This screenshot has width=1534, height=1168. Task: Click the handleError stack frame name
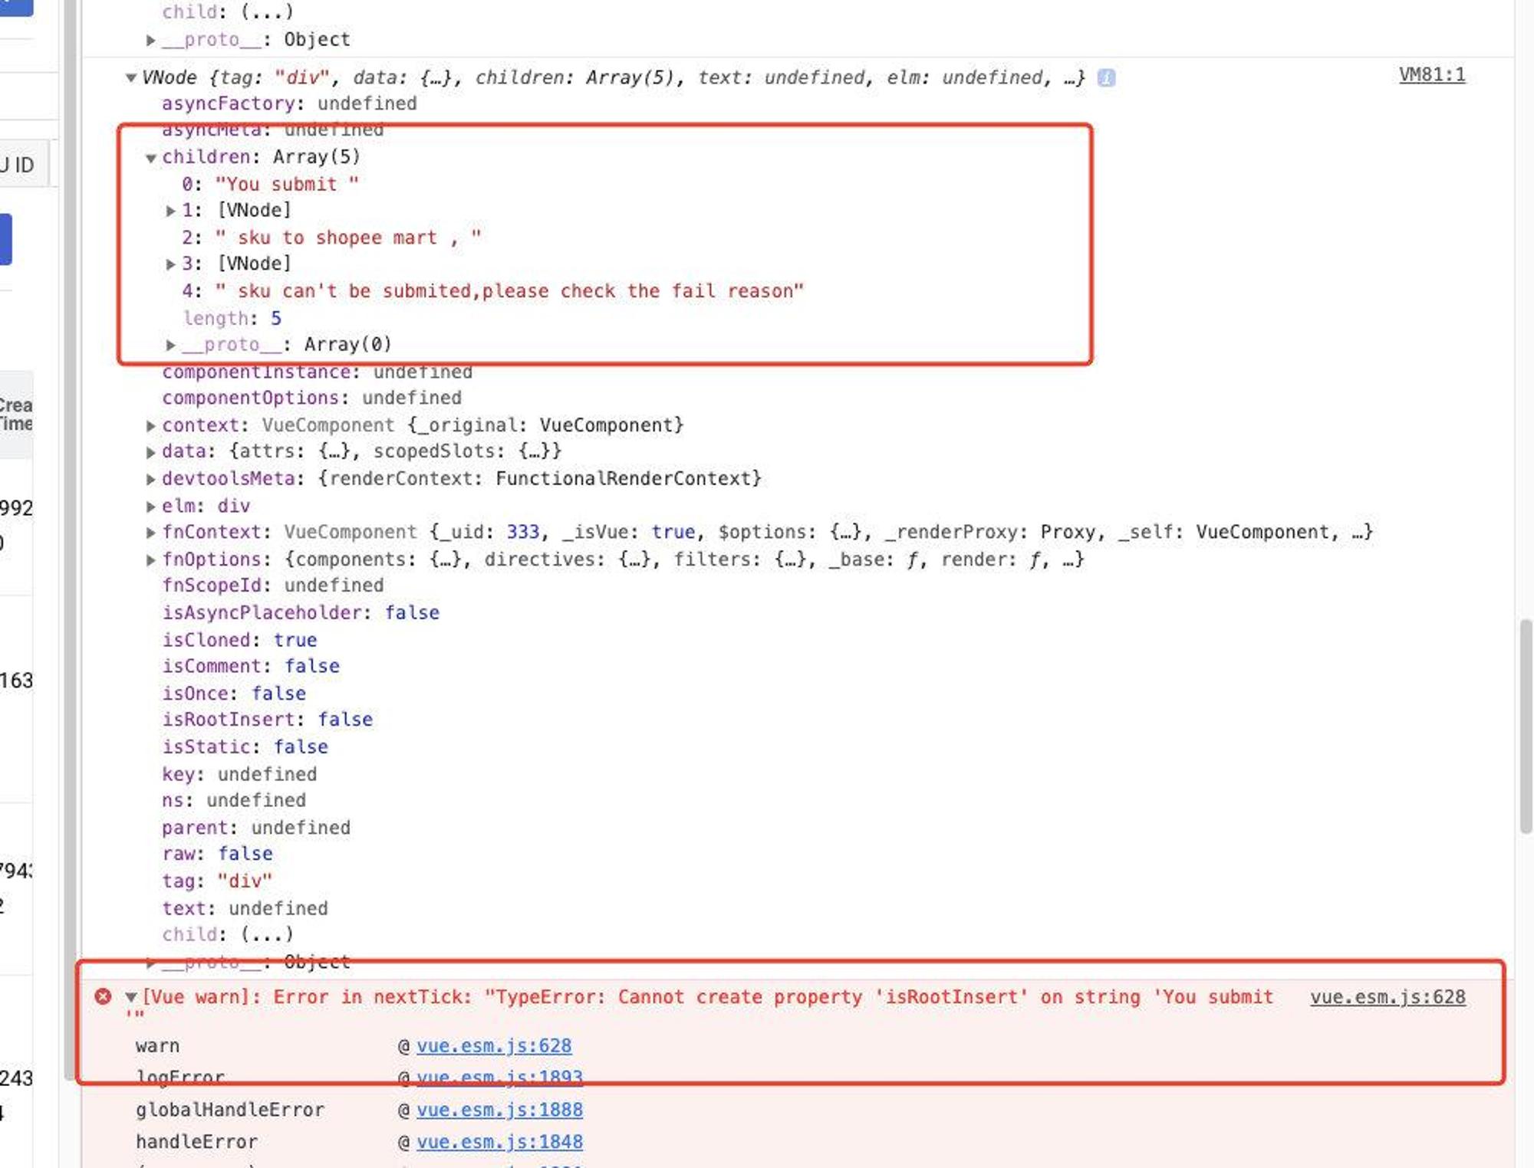(x=196, y=1141)
